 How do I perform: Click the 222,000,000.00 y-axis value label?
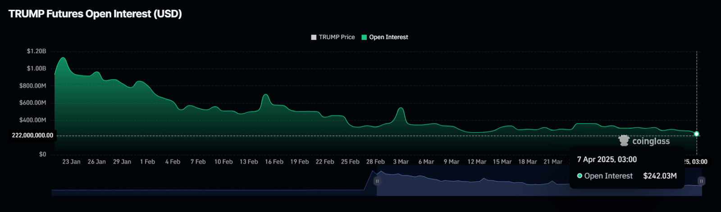click(x=32, y=135)
